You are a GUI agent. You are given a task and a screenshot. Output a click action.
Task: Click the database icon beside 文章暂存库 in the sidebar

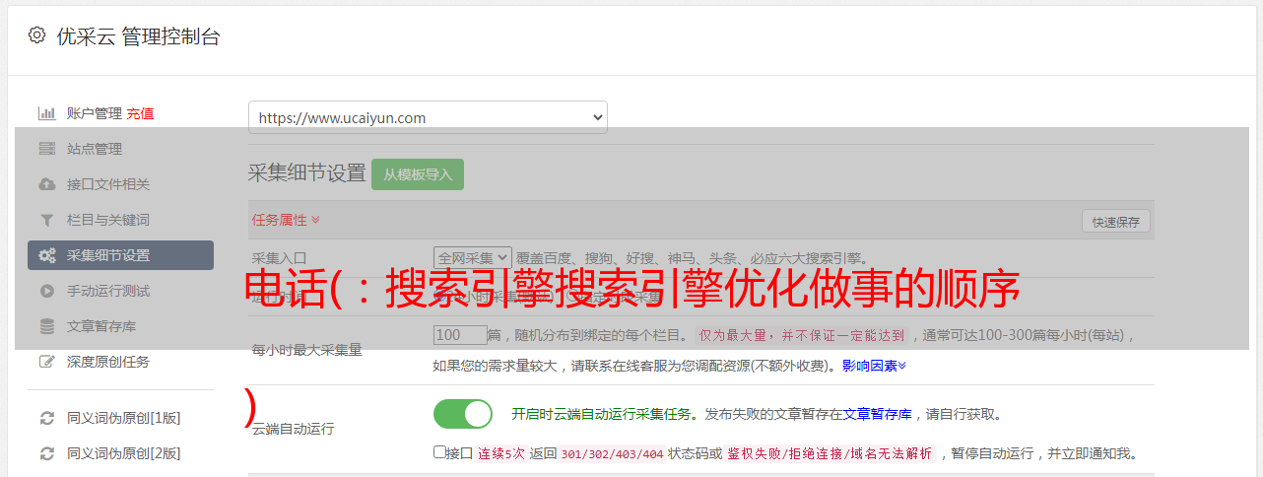46,326
